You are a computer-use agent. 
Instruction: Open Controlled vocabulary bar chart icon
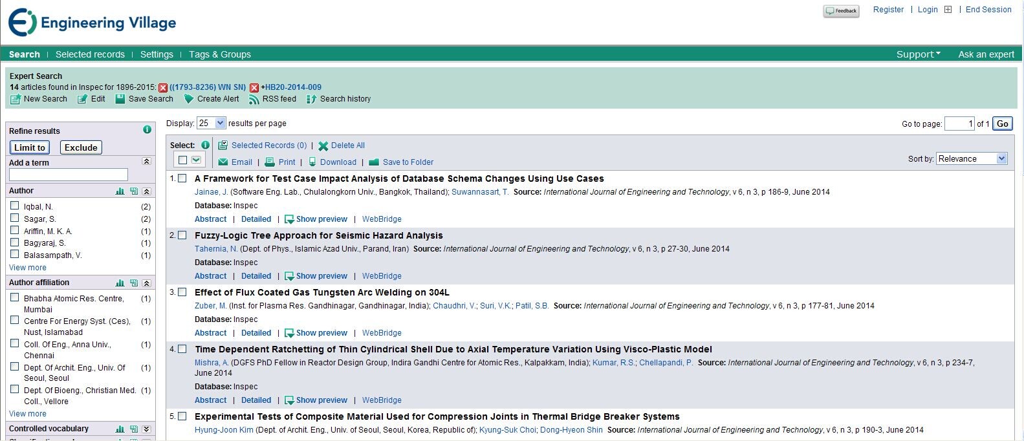[120, 429]
